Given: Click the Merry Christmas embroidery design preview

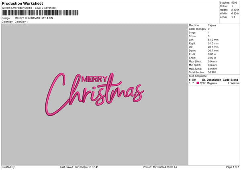Looking at the screenshot, I should pos(94,94).
